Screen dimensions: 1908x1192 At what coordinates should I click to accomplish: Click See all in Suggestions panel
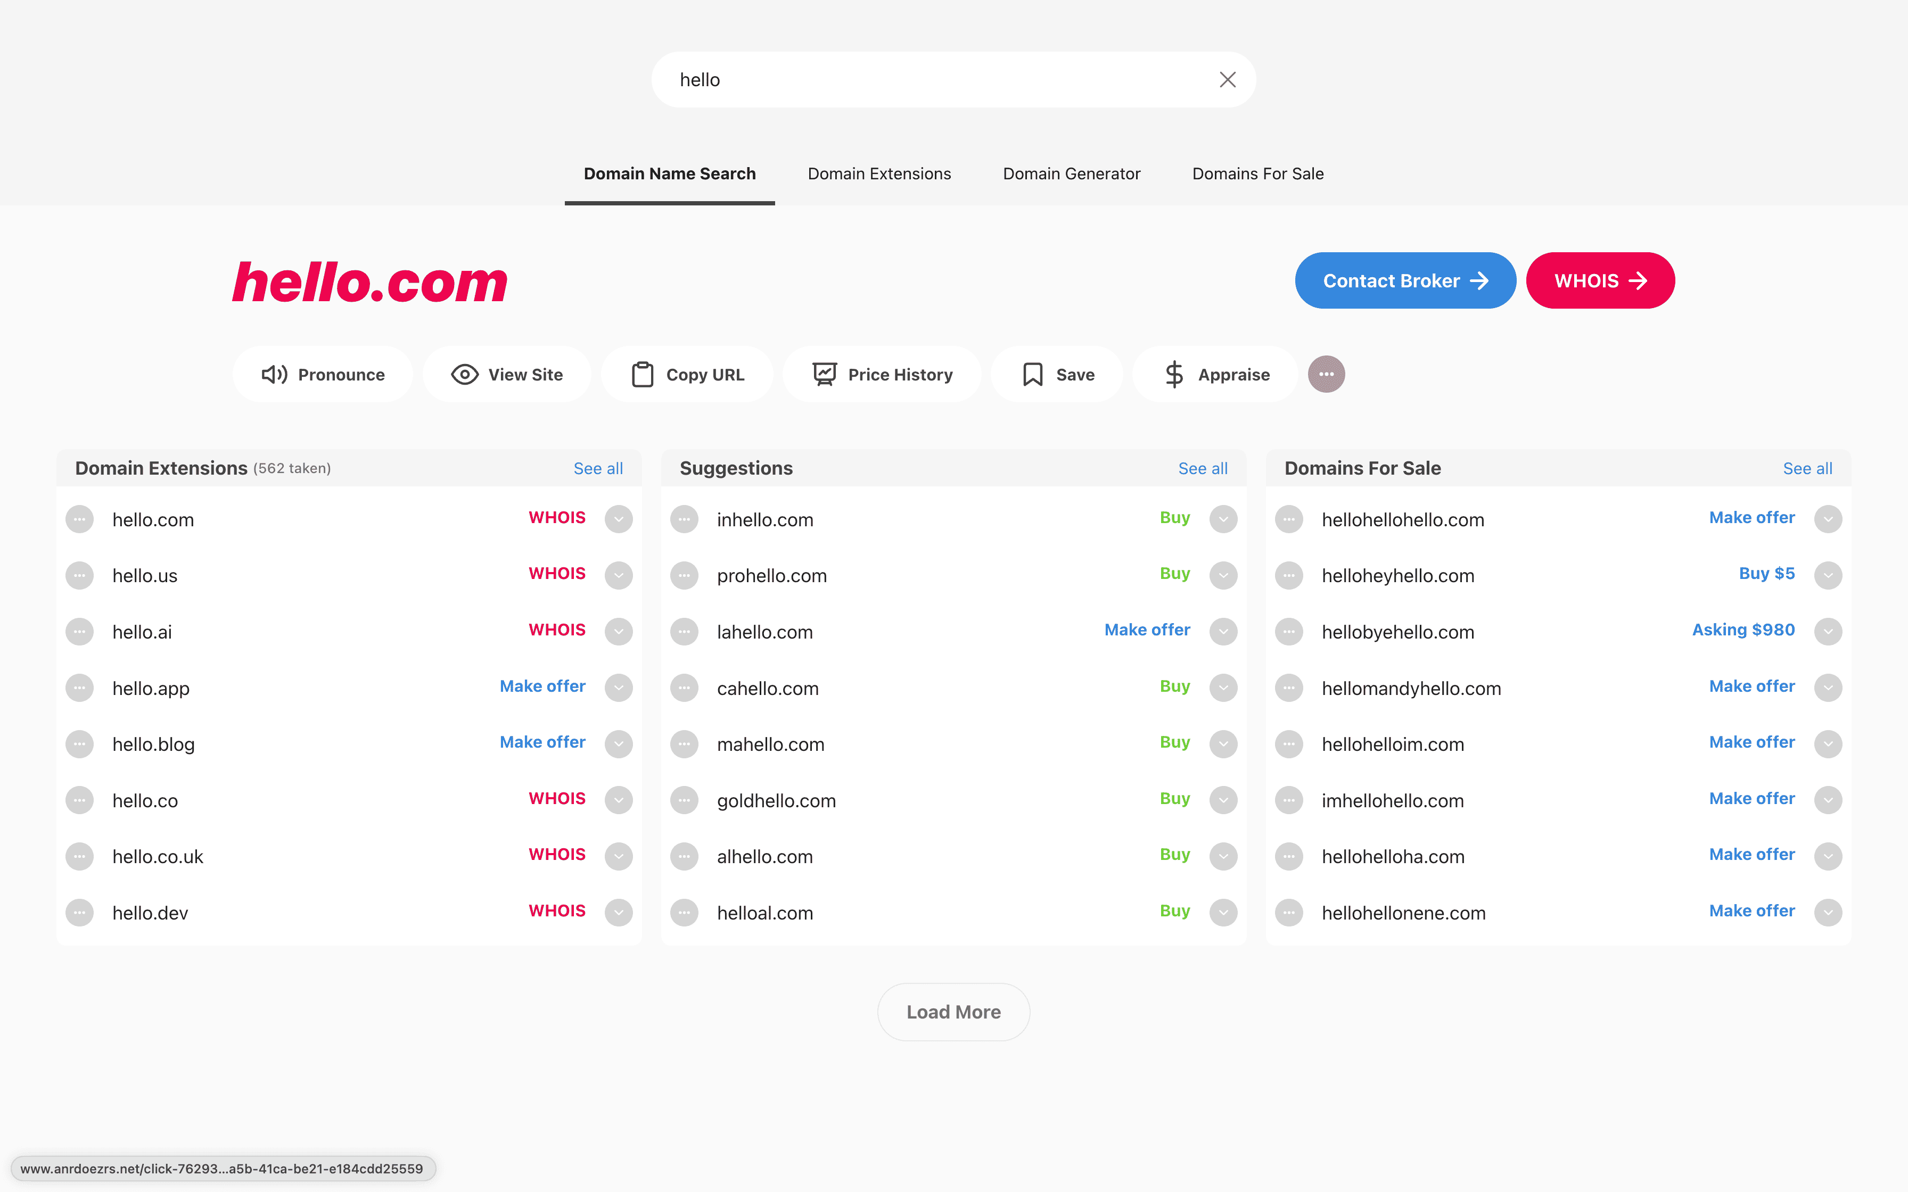pos(1203,468)
